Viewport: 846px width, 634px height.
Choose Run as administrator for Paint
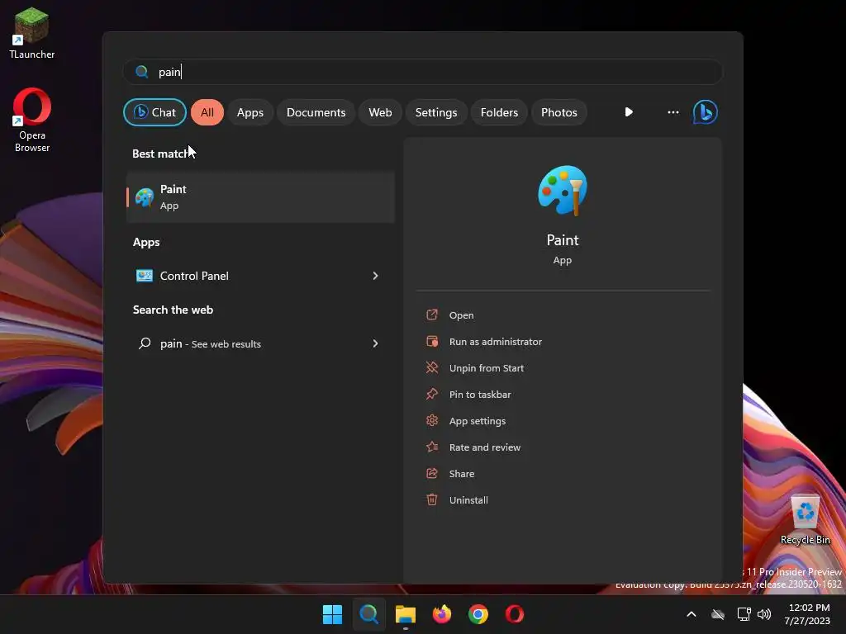496,341
